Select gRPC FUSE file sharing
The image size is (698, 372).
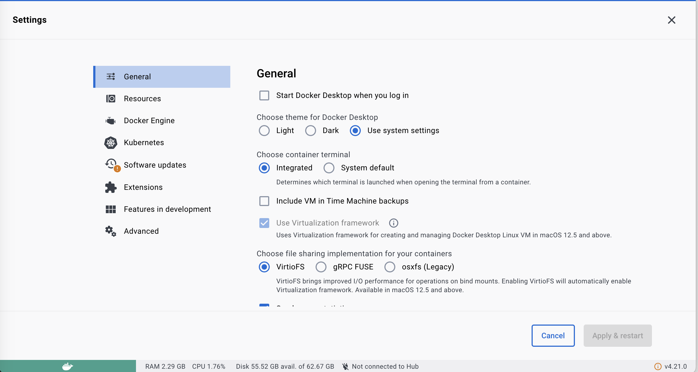click(x=321, y=267)
